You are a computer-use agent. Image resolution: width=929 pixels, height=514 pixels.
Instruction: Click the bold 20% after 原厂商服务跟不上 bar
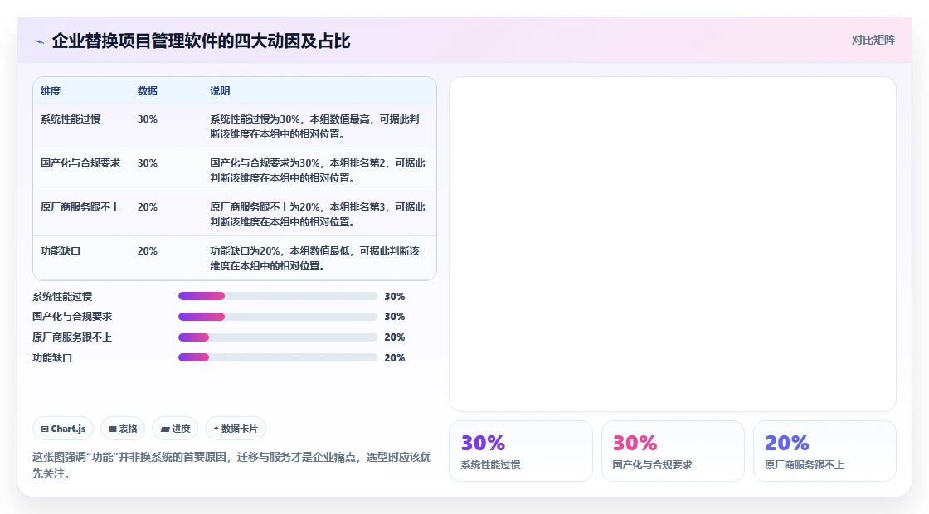pyautogui.click(x=395, y=337)
